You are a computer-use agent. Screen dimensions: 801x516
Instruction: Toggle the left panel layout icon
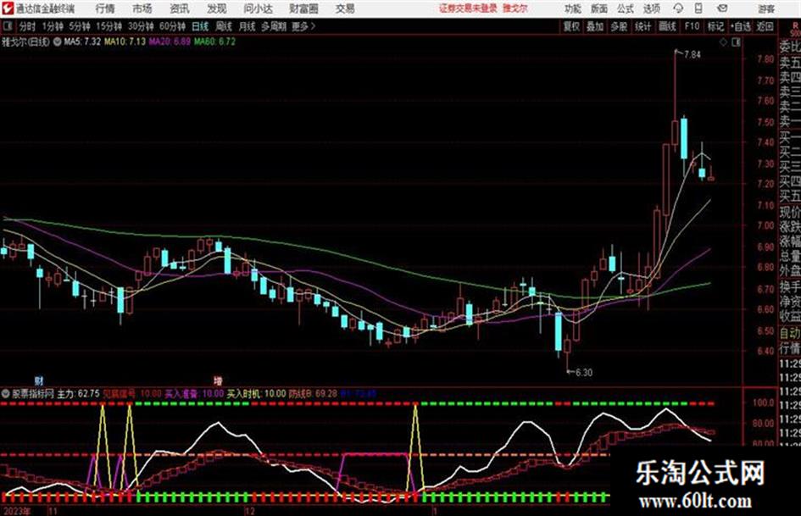[x=8, y=26]
